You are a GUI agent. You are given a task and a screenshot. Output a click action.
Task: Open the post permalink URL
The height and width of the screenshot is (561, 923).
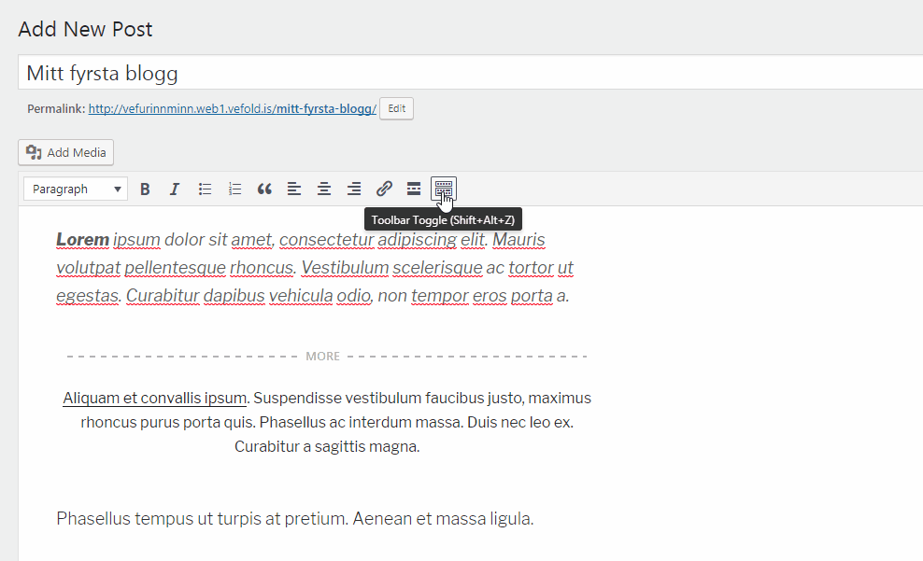tap(232, 109)
